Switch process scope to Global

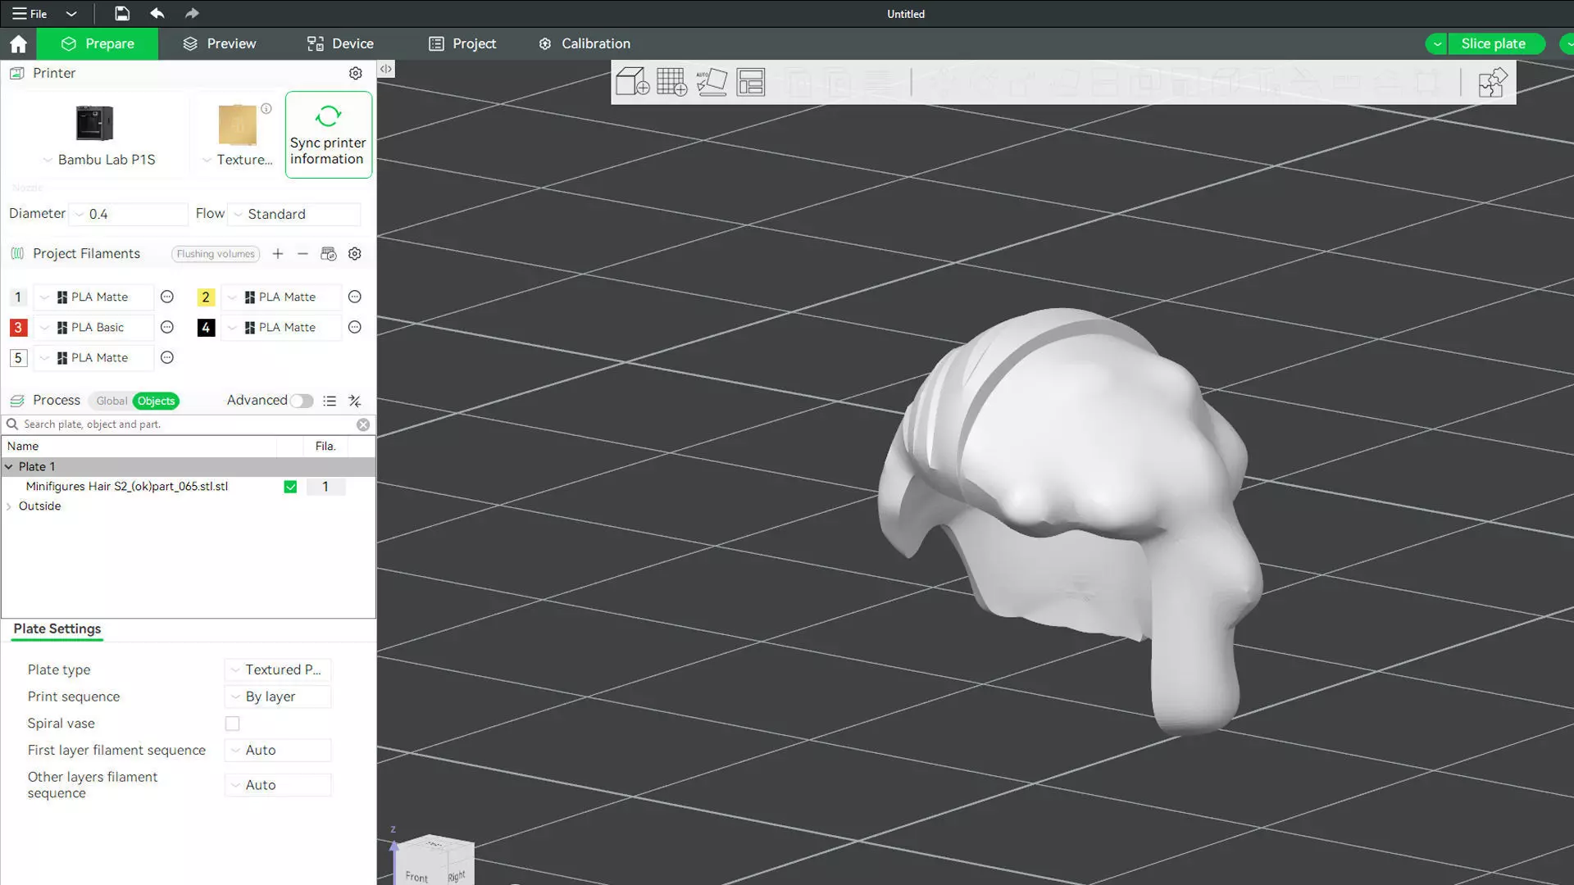pyautogui.click(x=111, y=401)
